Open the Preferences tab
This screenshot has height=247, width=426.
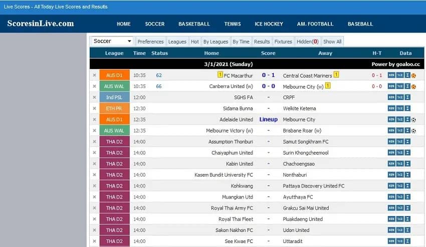click(150, 41)
